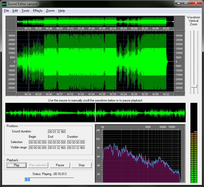Click the Selection Begin time field
Viewport: 204px width, 187px height.
pyautogui.click(x=38, y=143)
